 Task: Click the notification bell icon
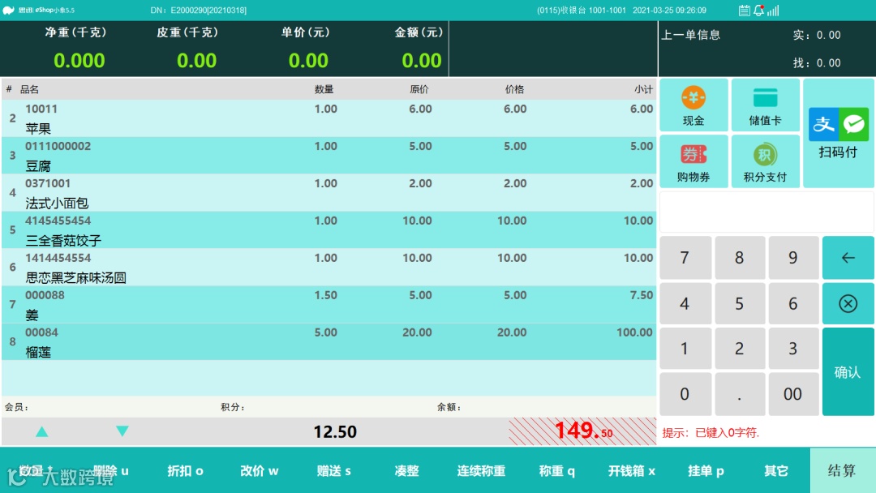758,10
